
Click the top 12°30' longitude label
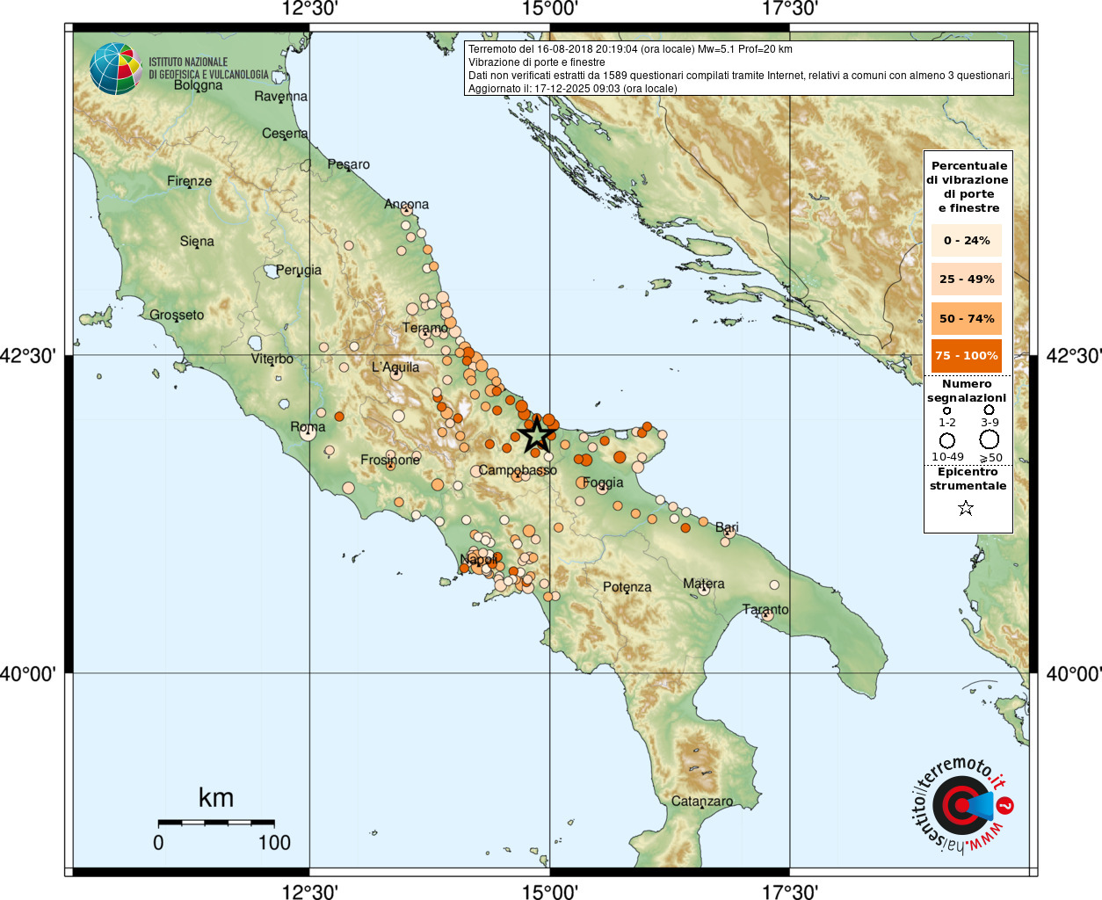click(309, 9)
